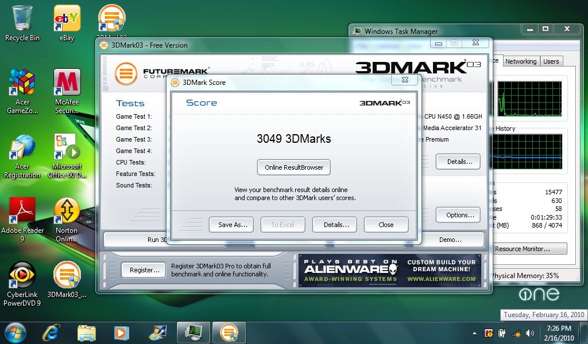
Task: Click the taskbar clock showing 7:26 PM
Action: tap(559, 333)
